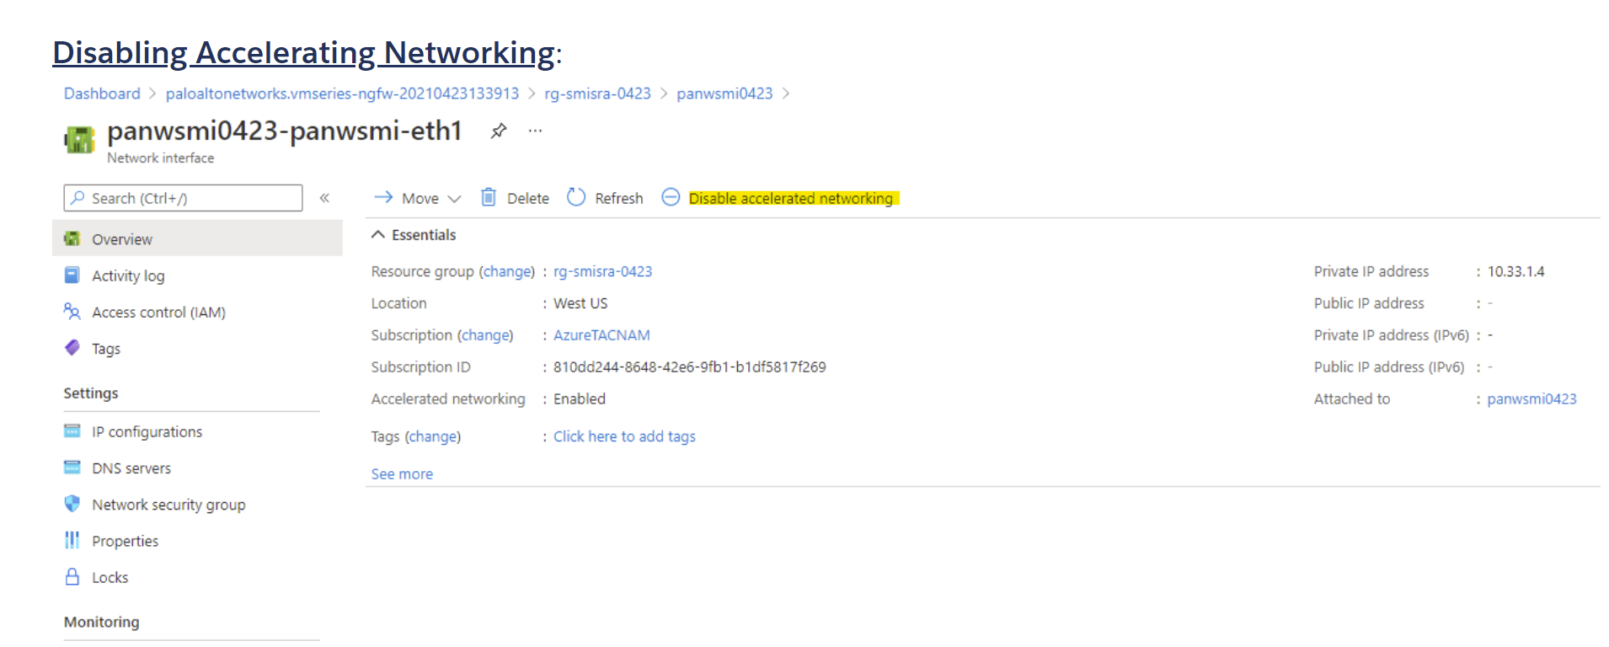Click the search magnifier icon
1609x647 pixels.
[x=78, y=198]
